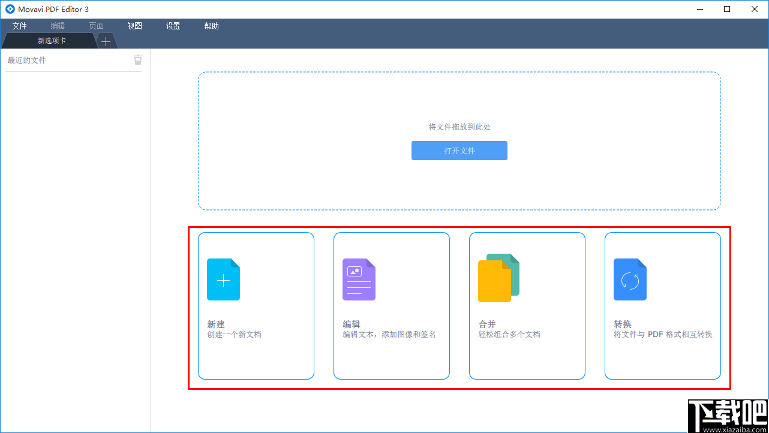
Task: Clear recent files with the trash icon
Action: [x=137, y=59]
